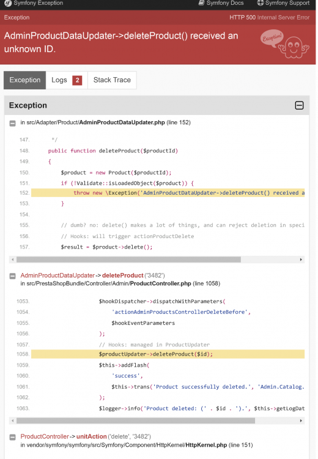Click line 148 public function deleteProduct
Viewport: 318px width, 459px height.
click(x=113, y=151)
